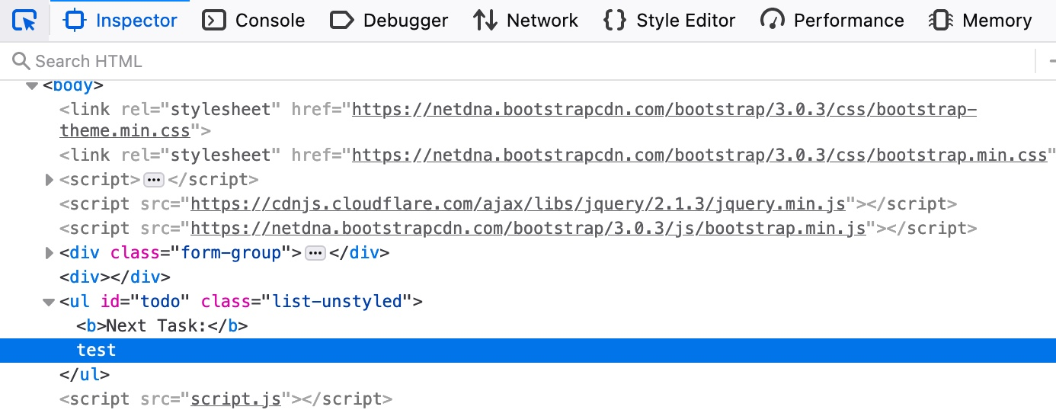Screen dimensions: 1056x410
Task: Activate the element picker tool
Action: (x=25, y=21)
